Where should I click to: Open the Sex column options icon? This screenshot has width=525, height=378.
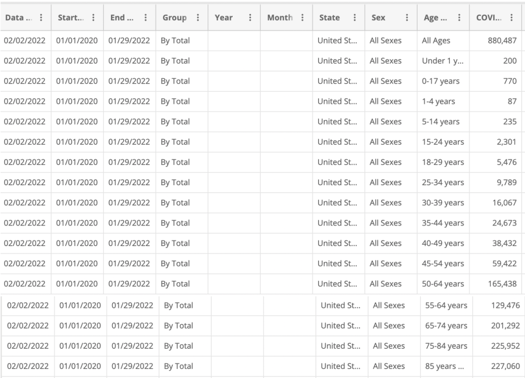pyautogui.click(x=407, y=18)
